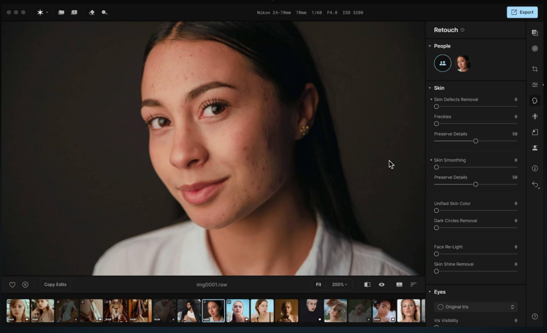Mark the photo as favorite with heart
Image resolution: width=547 pixels, height=333 pixels.
coord(12,285)
